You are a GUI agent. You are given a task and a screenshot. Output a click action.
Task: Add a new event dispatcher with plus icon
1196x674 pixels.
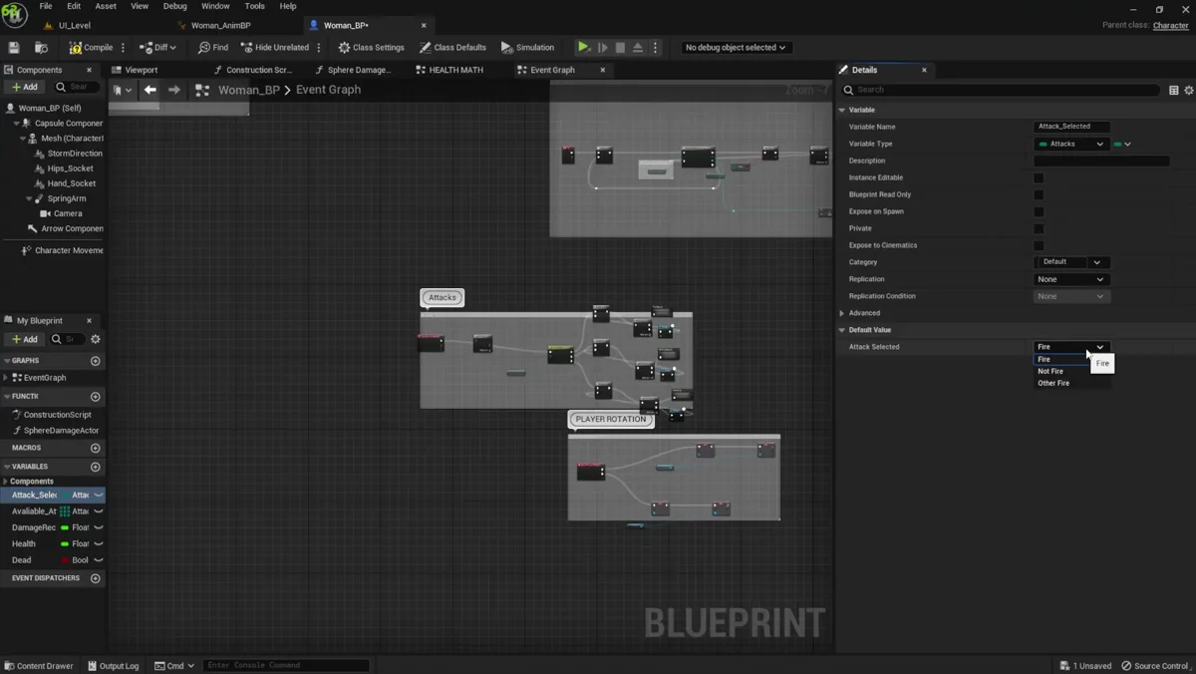click(x=96, y=578)
